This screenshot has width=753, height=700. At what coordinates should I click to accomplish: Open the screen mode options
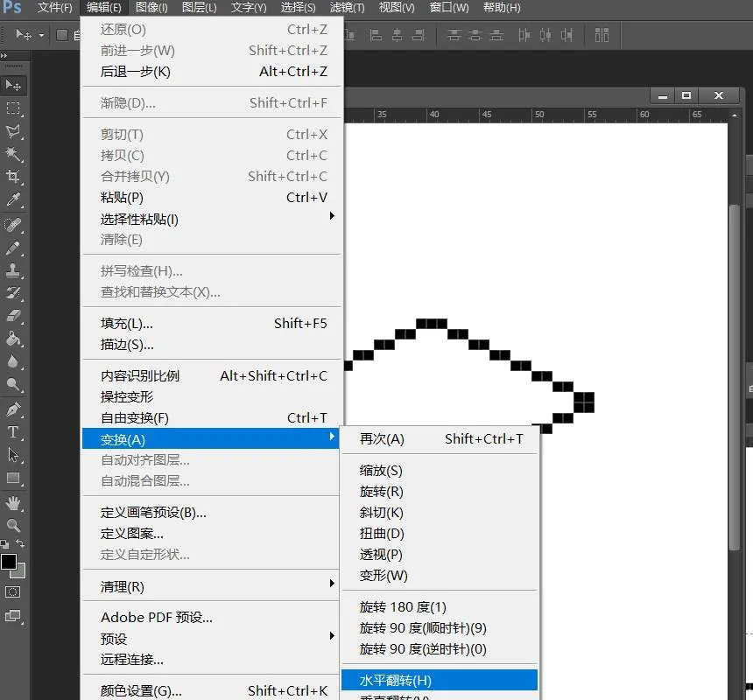click(x=13, y=616)
